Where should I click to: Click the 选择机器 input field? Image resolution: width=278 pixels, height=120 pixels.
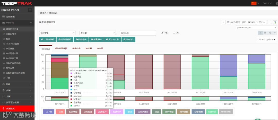[x=138, y=33]
